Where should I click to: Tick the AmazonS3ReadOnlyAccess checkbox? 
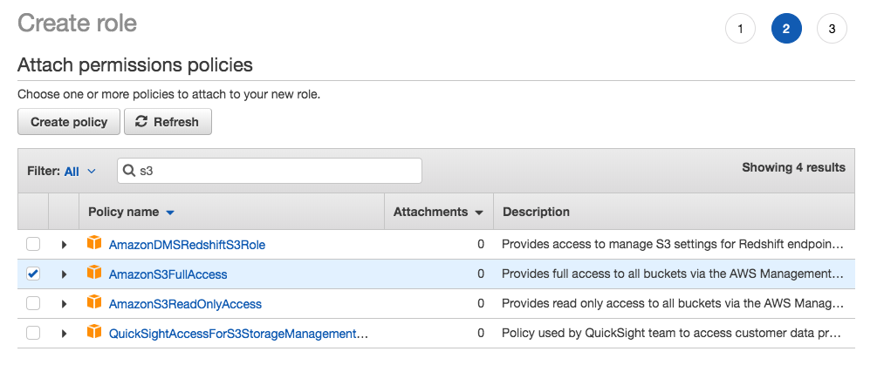tap(33, 304)
